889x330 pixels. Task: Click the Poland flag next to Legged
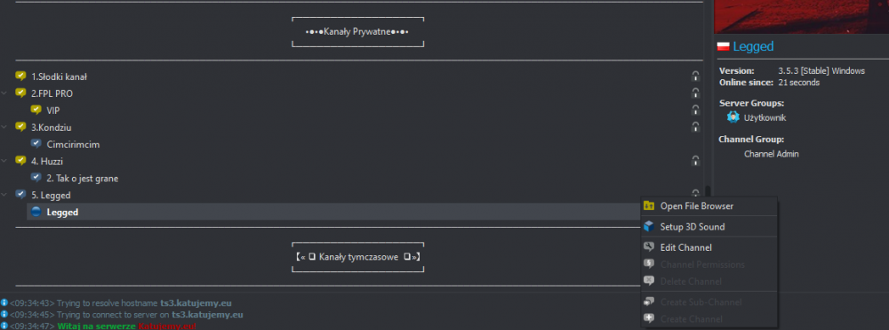click(x=723, y=46)
